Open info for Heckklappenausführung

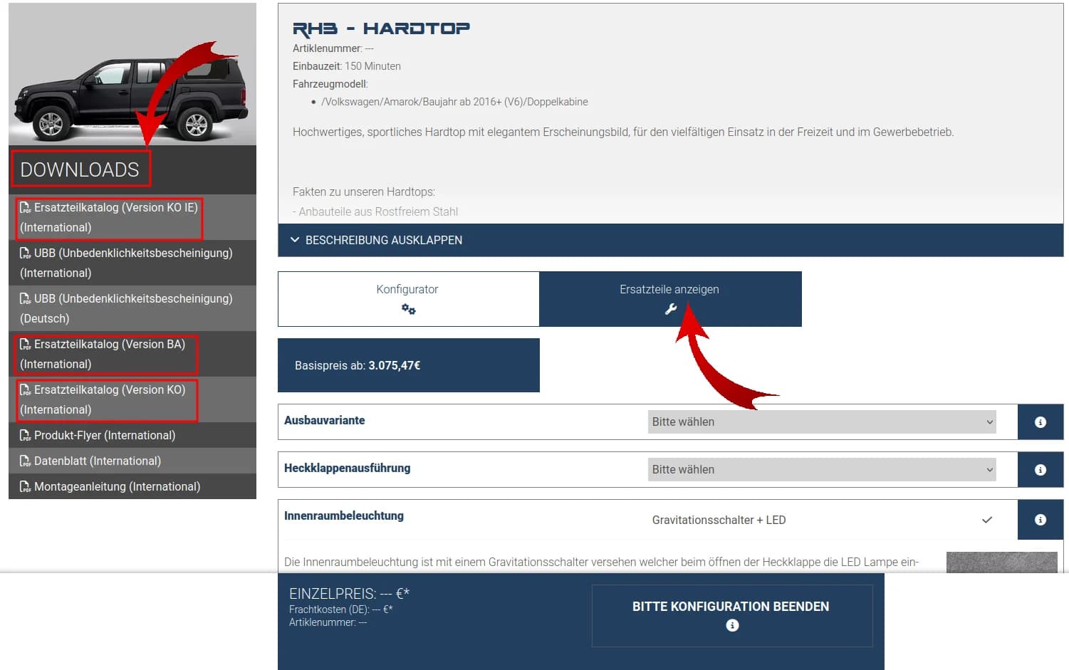tap(1040, 469)
